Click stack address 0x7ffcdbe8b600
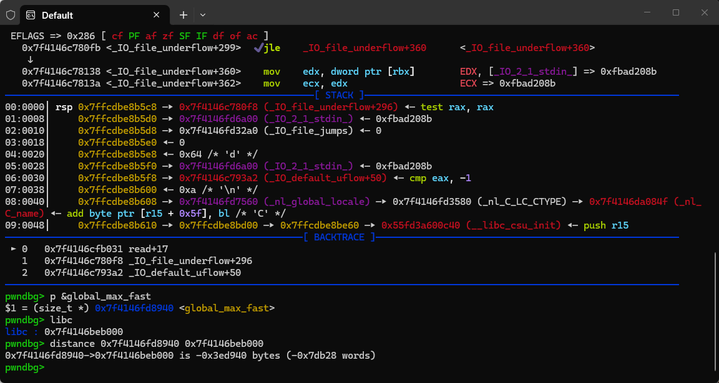This screenshot has width=719, height=383. point(117,190)
